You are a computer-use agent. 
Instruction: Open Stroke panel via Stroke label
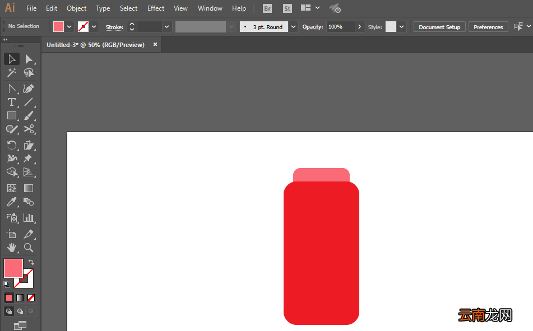[114, 27]
